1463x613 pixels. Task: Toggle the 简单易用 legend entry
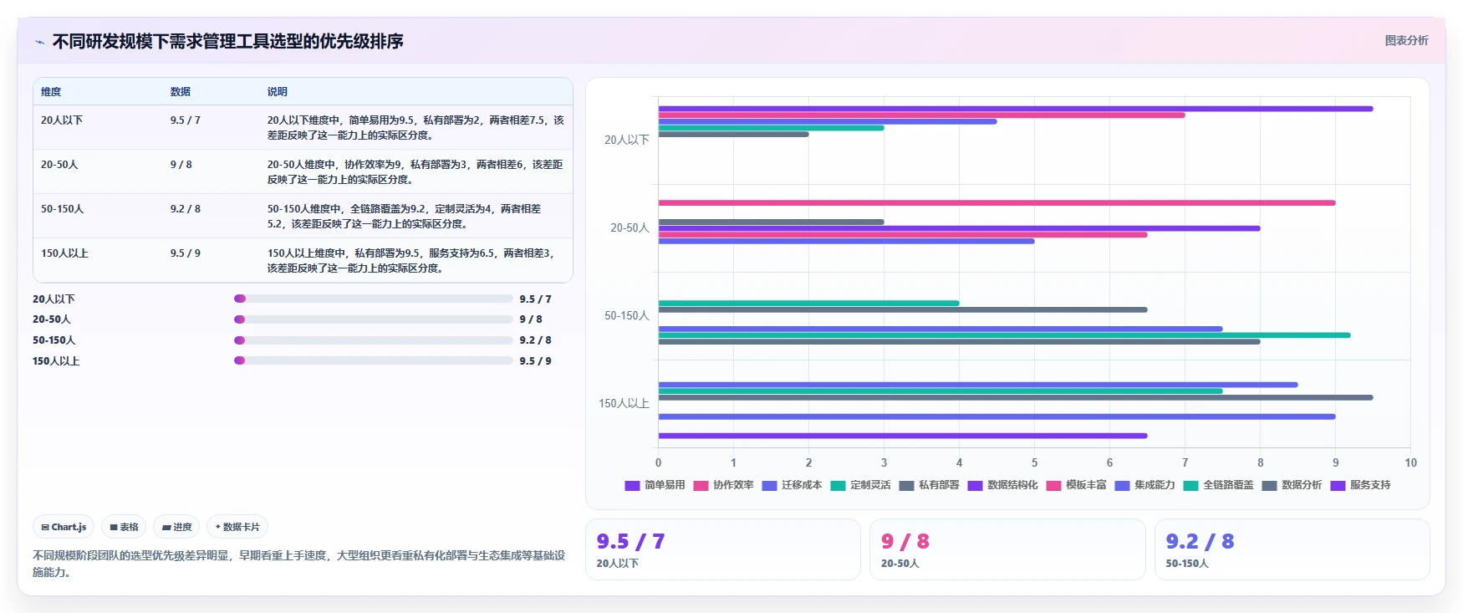[655, 485]
